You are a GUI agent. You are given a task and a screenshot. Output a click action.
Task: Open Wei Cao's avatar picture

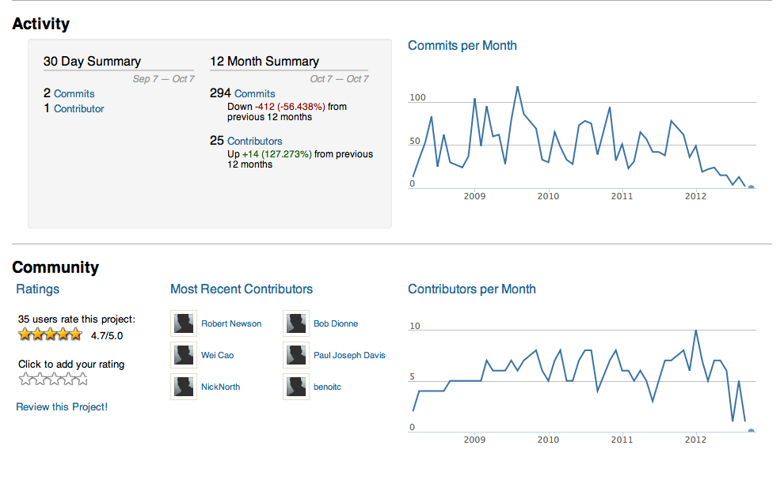(184, 355)
